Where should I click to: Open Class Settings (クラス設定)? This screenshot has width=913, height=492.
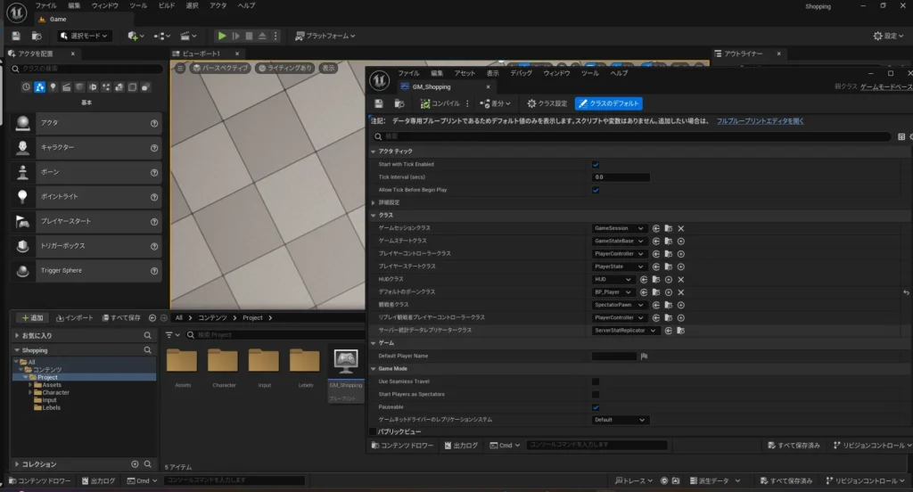click(x=547, y=103)
